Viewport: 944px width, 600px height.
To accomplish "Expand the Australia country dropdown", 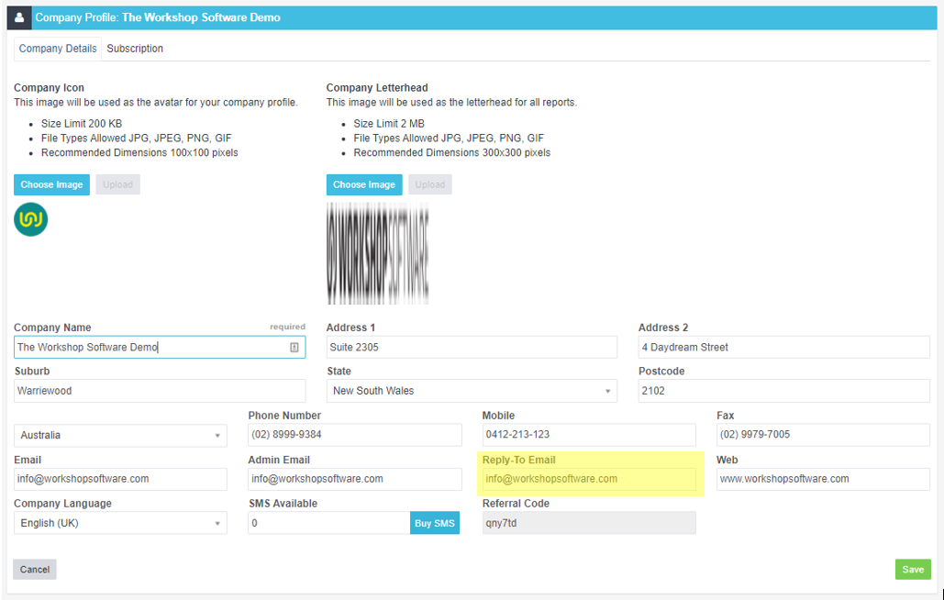I will (x=120, y=435).
